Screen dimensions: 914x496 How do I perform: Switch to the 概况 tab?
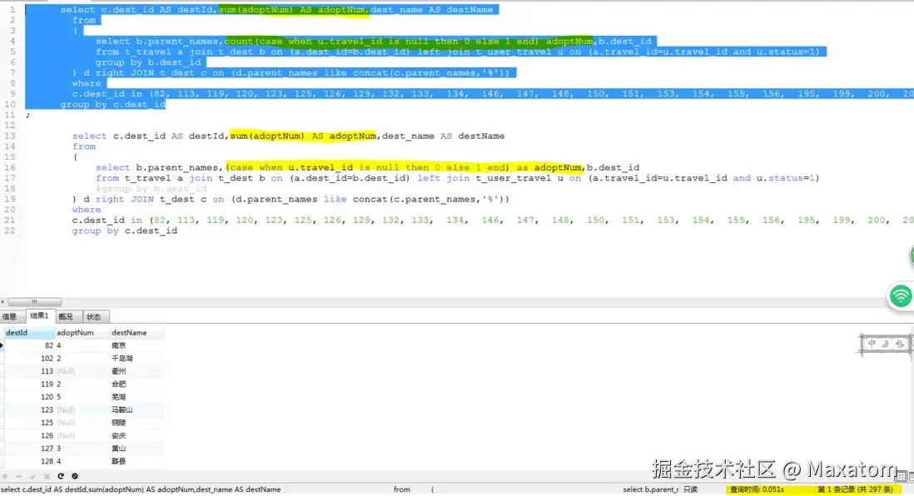[x=67, y=316]
